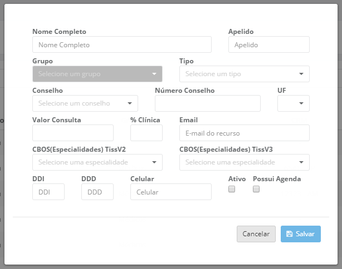The height and width of the screenshot is (269, 342).
Task: Open the UF state dropdown
Action: point(294,103)
